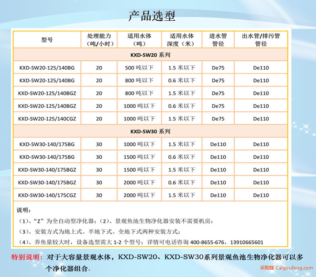The image size is (316, 277).
Task: Click model KXD-SW20-125/140BG in the 500 吨以下 row
Action: (47, 68)
